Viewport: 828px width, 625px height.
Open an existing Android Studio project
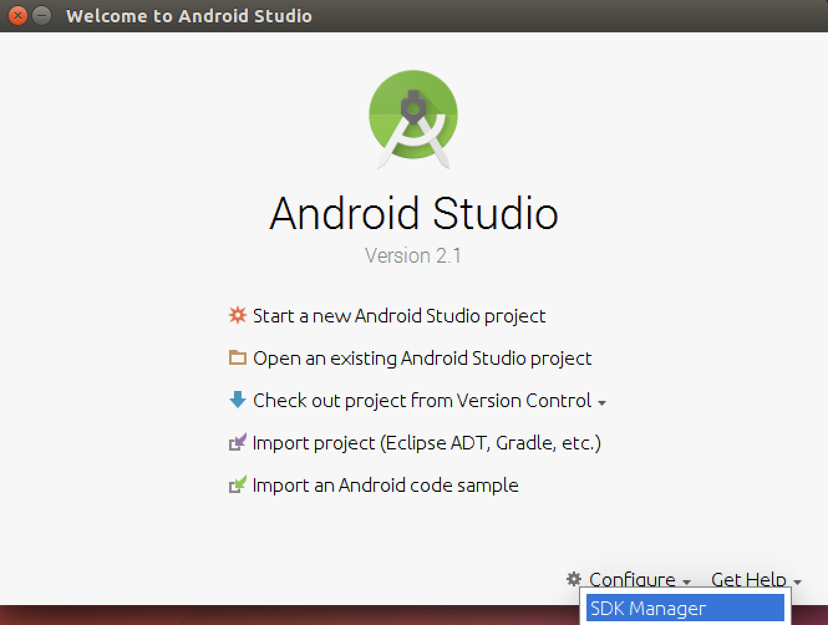coord(421,357)
